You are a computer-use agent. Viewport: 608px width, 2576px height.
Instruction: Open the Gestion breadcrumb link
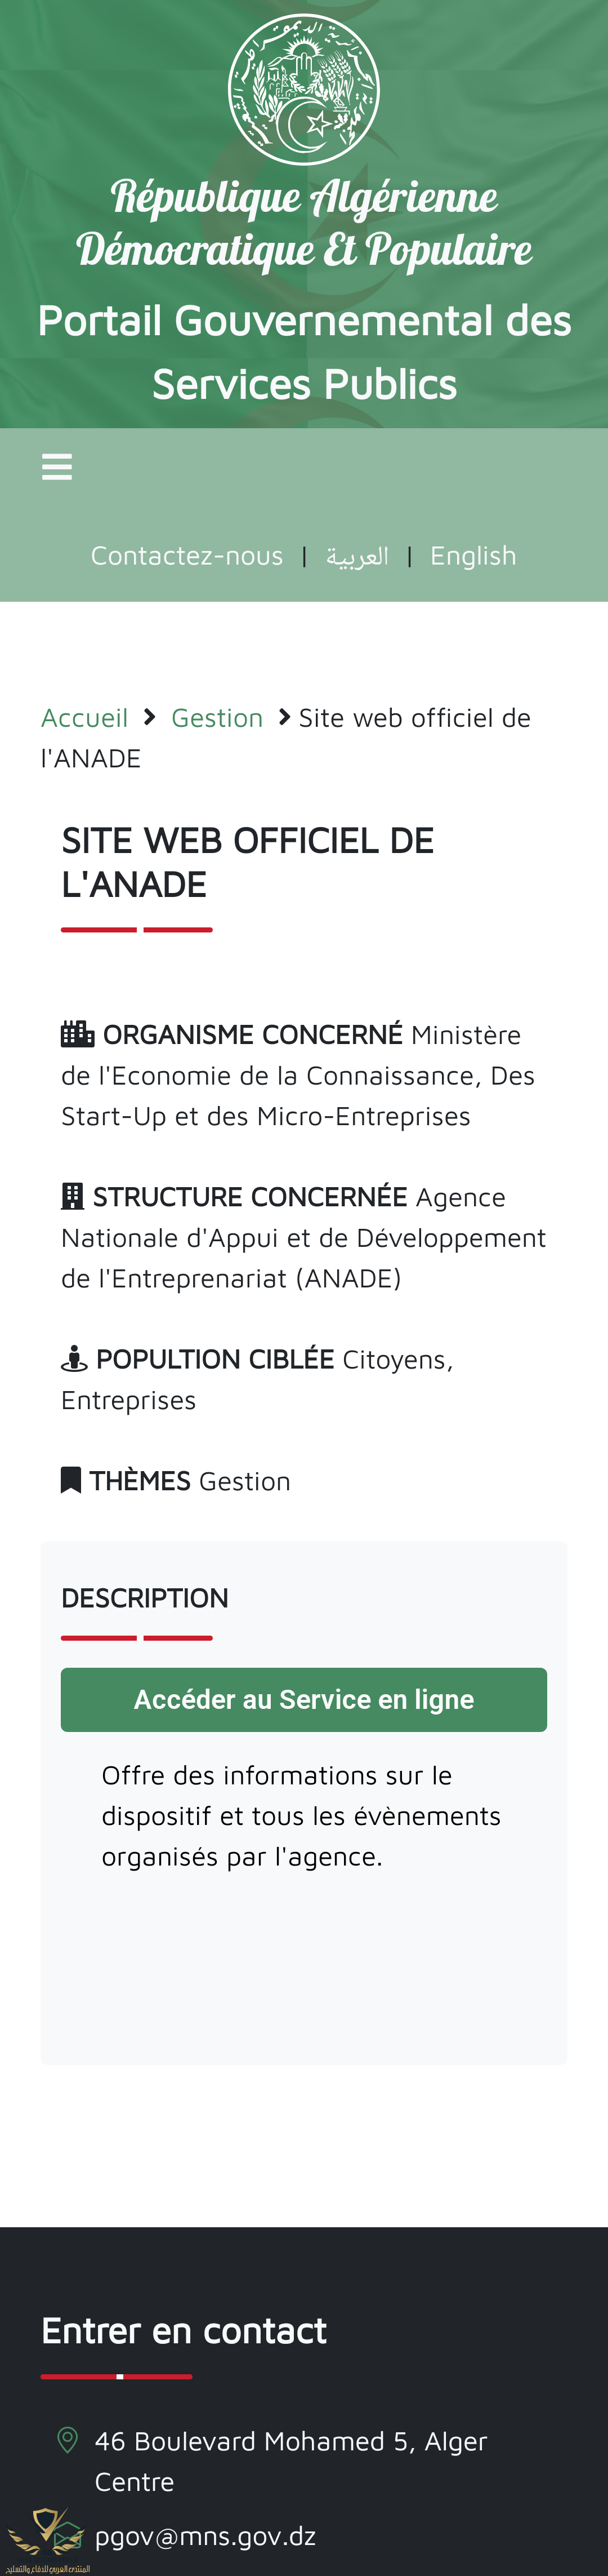pyautogui.click(x=217, y=718)
